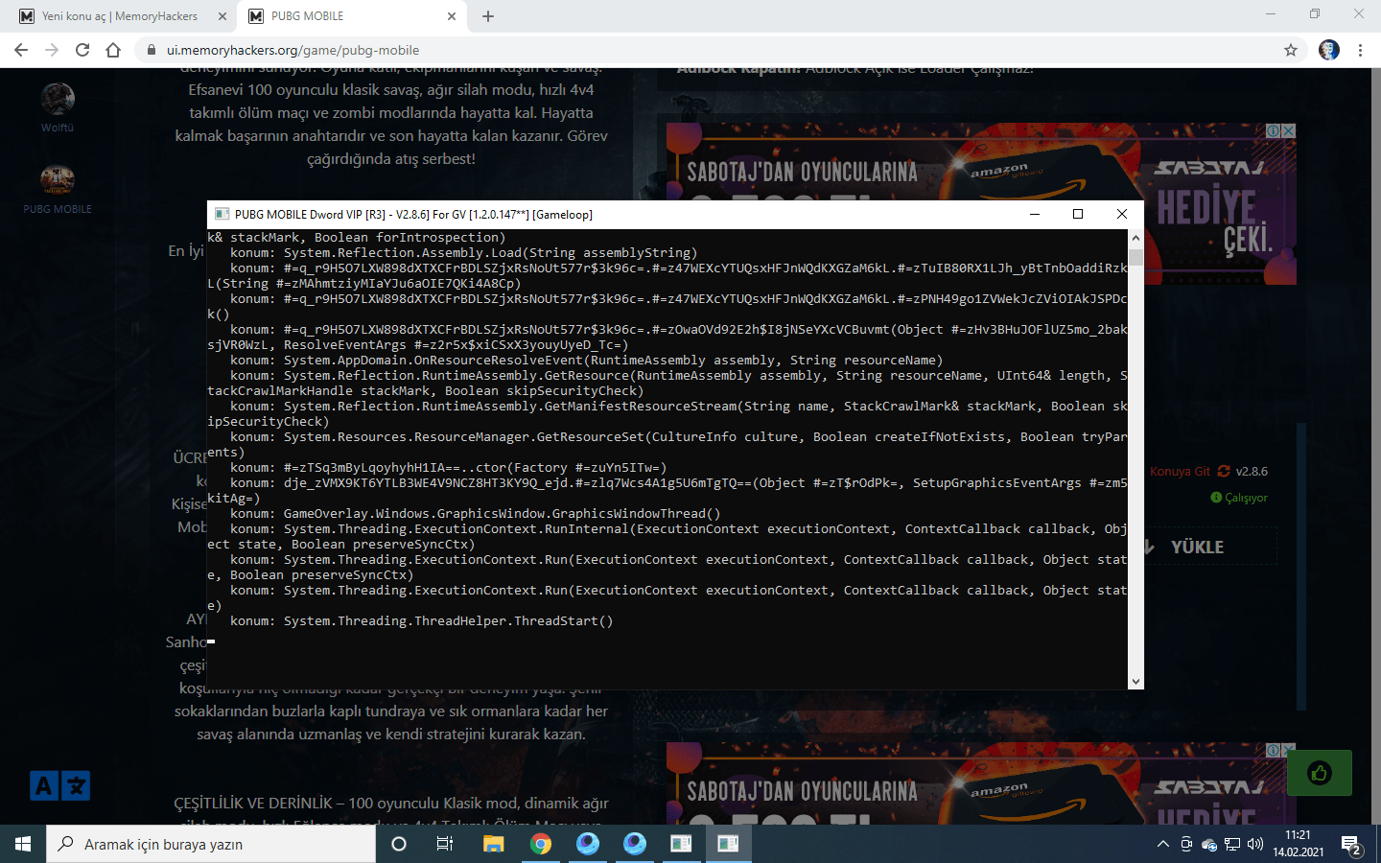Click the translate language icon
Screen dimensions: 1381x863
(59, 785)
